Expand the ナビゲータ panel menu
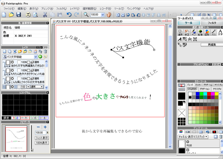This screenshot has width=223, height=159. pos(48,122)
